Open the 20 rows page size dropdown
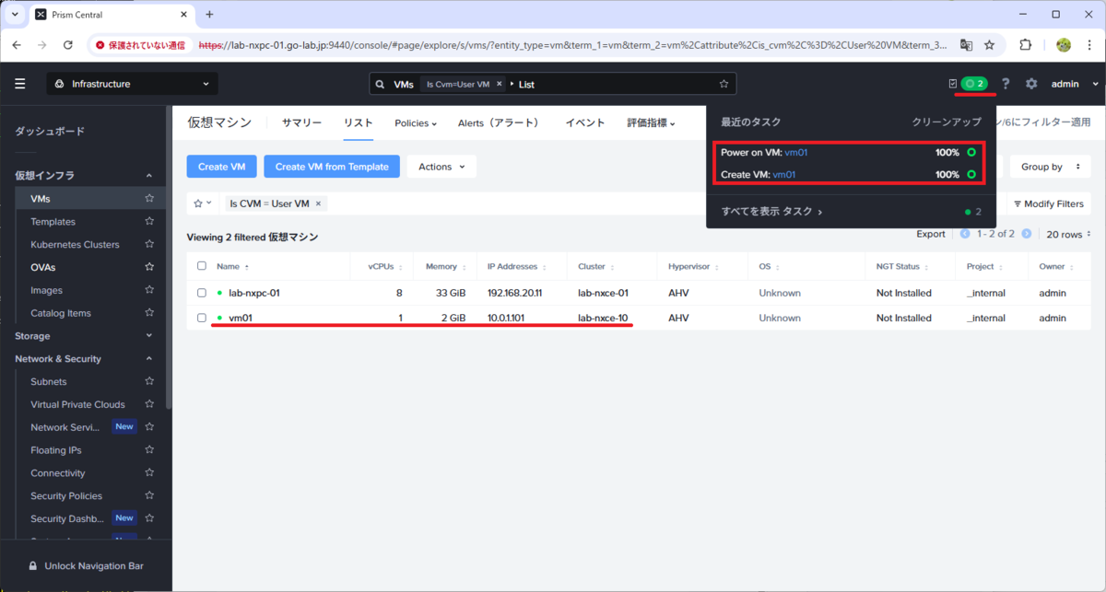This screenshot has width=1106, height=592. [x=1069, y=234]
